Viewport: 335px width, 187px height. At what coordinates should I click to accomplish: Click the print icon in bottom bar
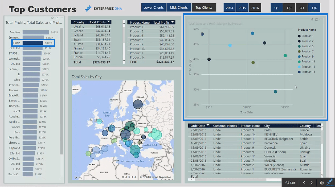322,183
